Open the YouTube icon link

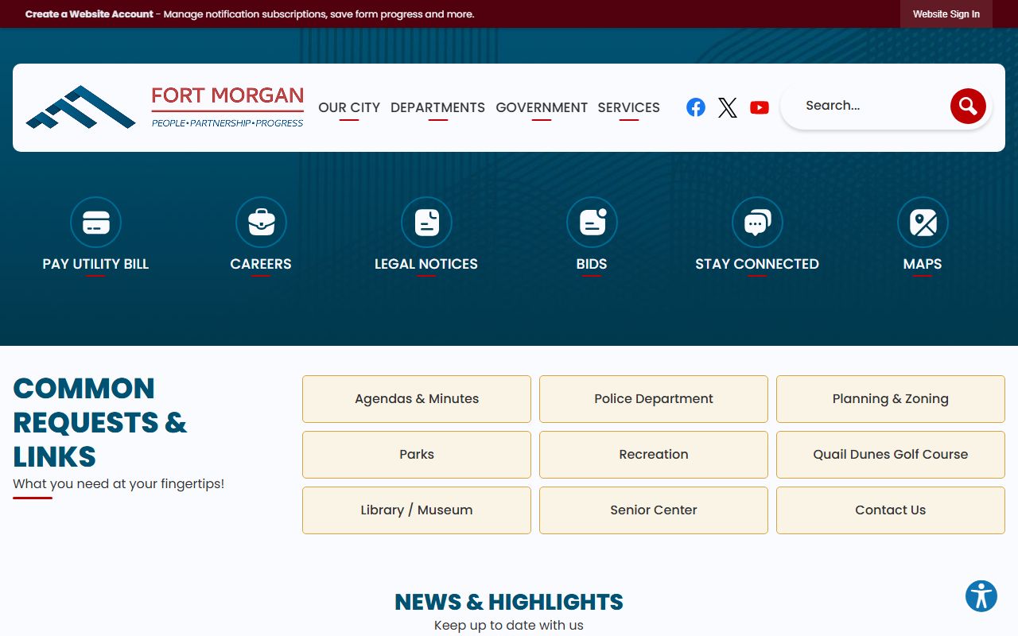point(760,107)
